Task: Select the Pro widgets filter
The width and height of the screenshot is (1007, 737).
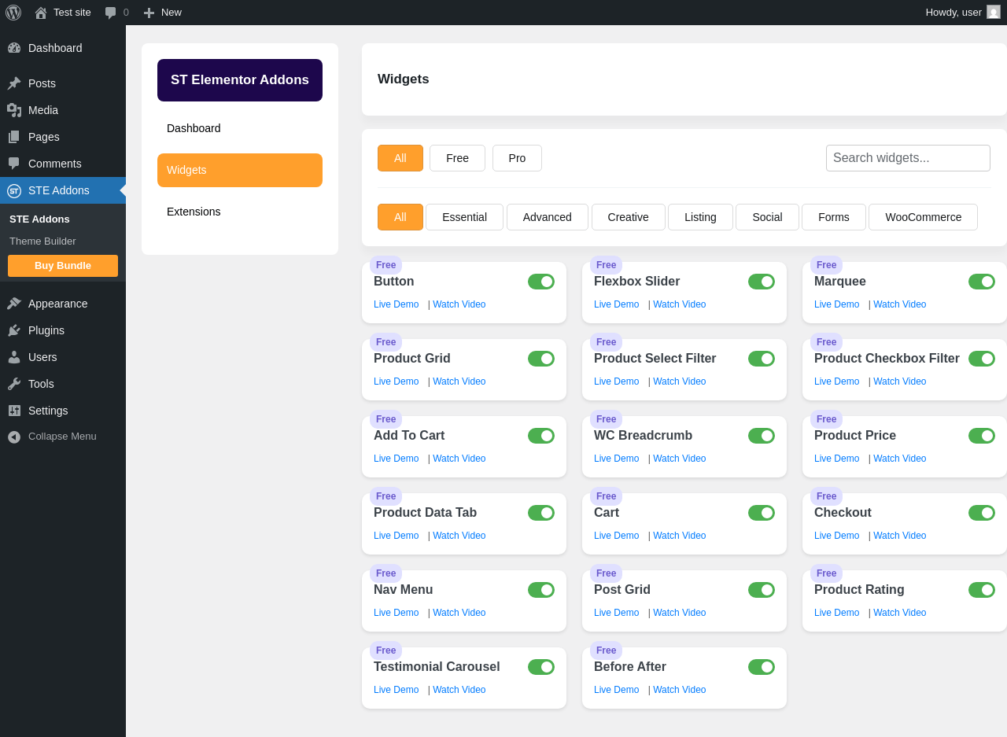Action: [517, 158]
